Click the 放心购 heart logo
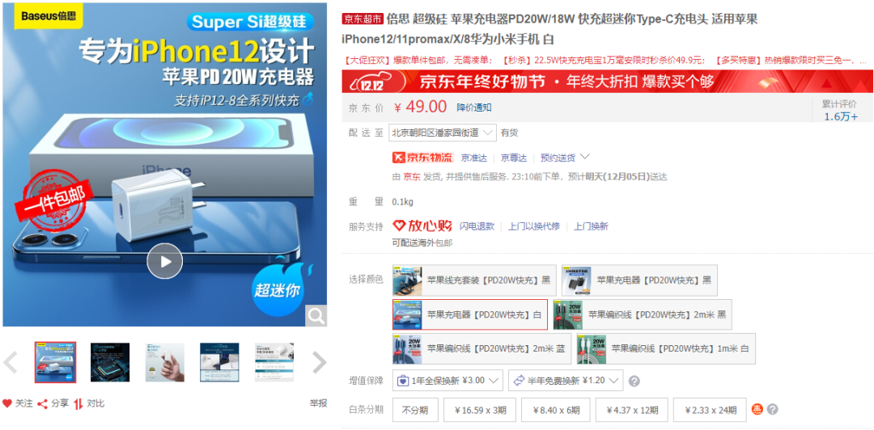 (422, 226)
